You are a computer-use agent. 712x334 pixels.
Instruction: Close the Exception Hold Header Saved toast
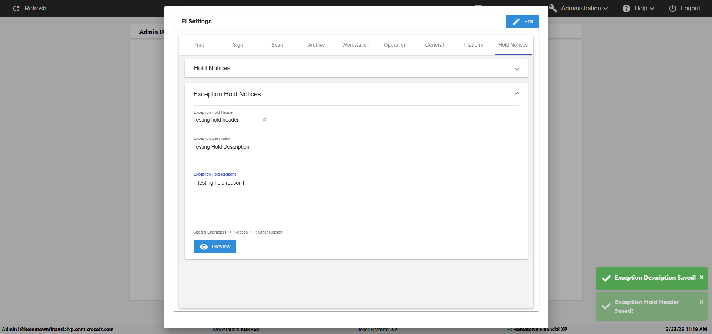(702, 302)
